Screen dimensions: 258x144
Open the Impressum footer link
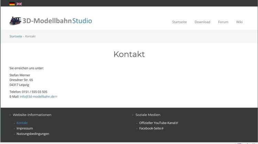[x=25, y=128]
